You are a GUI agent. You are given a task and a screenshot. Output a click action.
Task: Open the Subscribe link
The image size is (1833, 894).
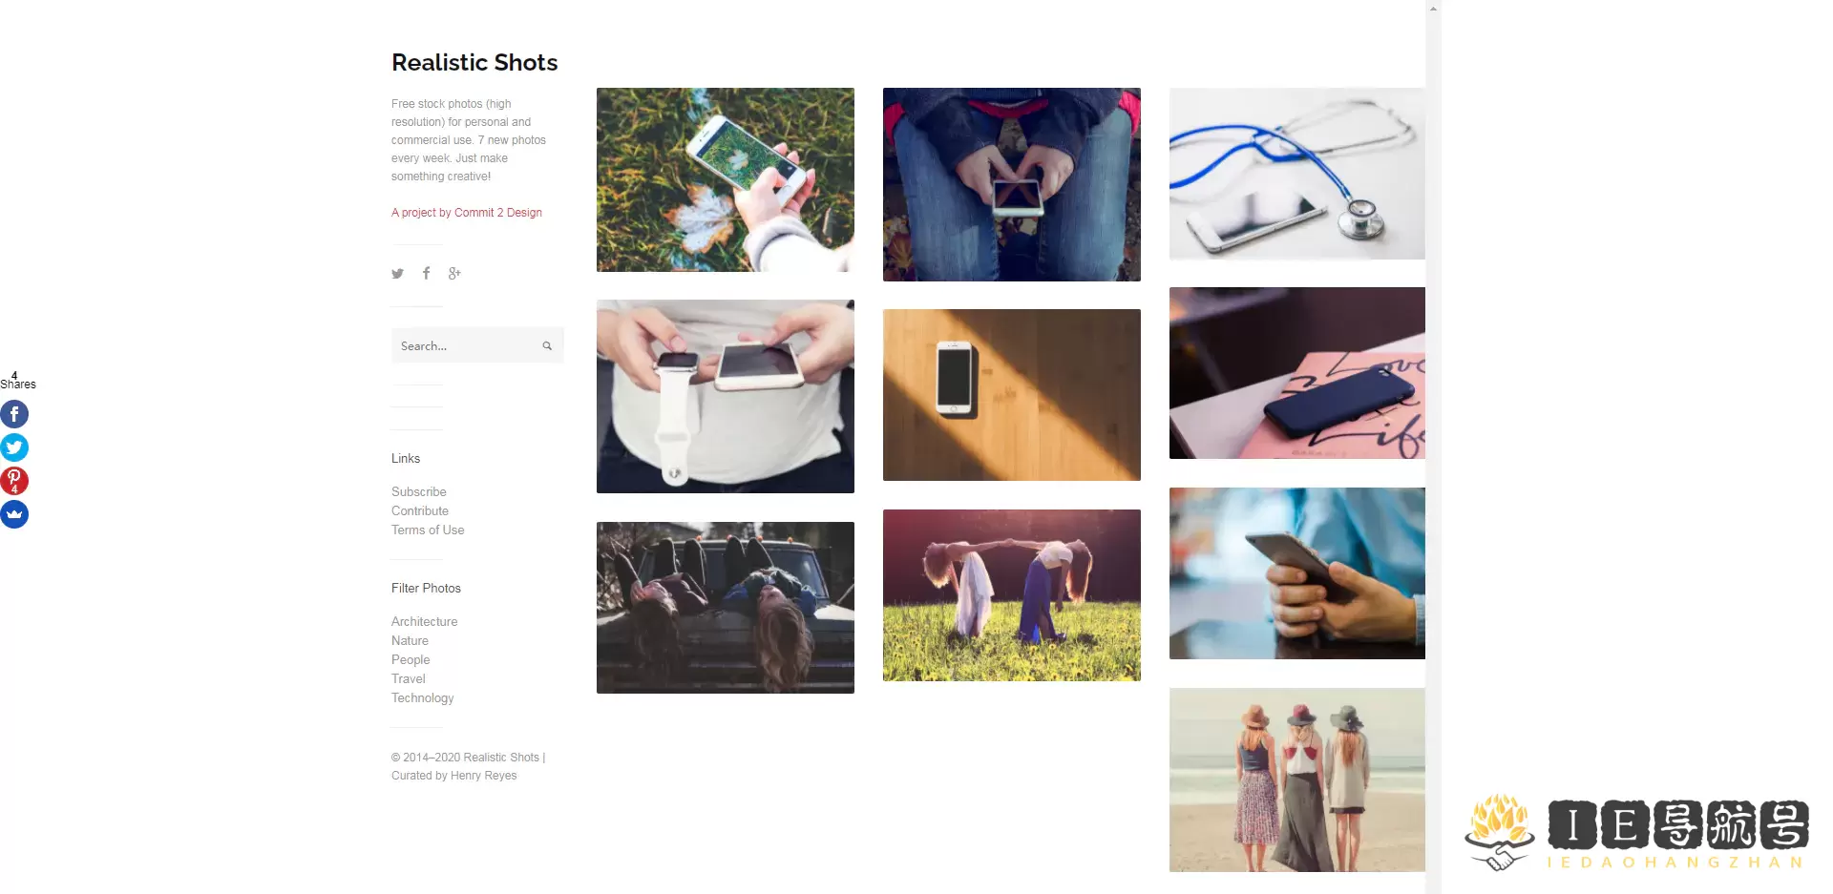point(419,491)
